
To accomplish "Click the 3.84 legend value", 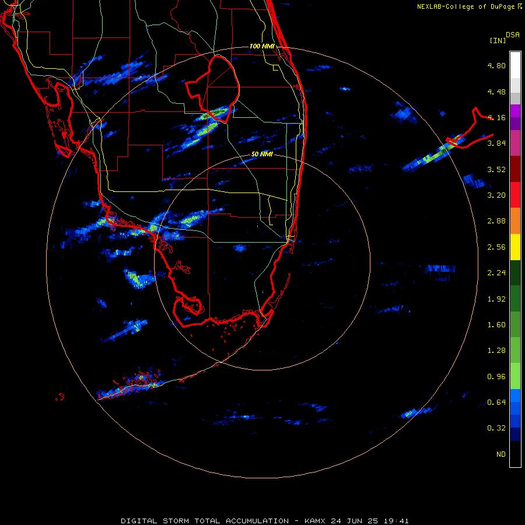I will [x=496, y=143].
